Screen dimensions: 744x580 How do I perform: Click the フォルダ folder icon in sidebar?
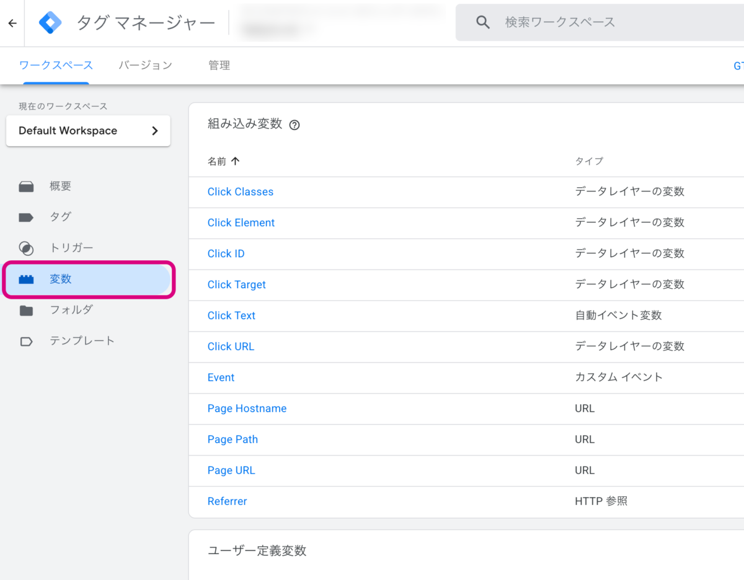coord(26,310)
